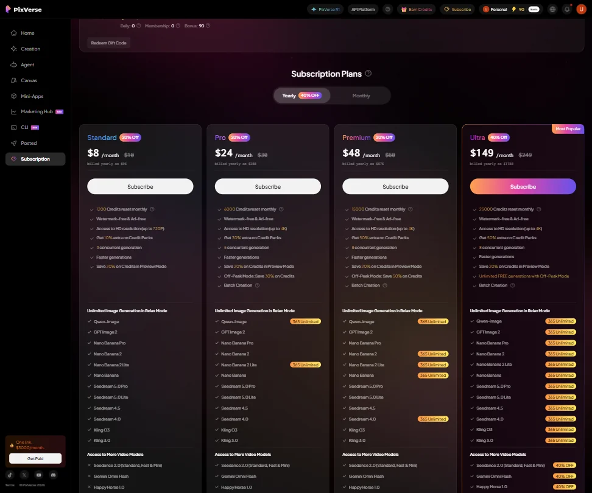The image size is (592, 493).
Task: Click 'Unlimited FREE generations with Off-Peak Mode'
Action: click(524, 276)
